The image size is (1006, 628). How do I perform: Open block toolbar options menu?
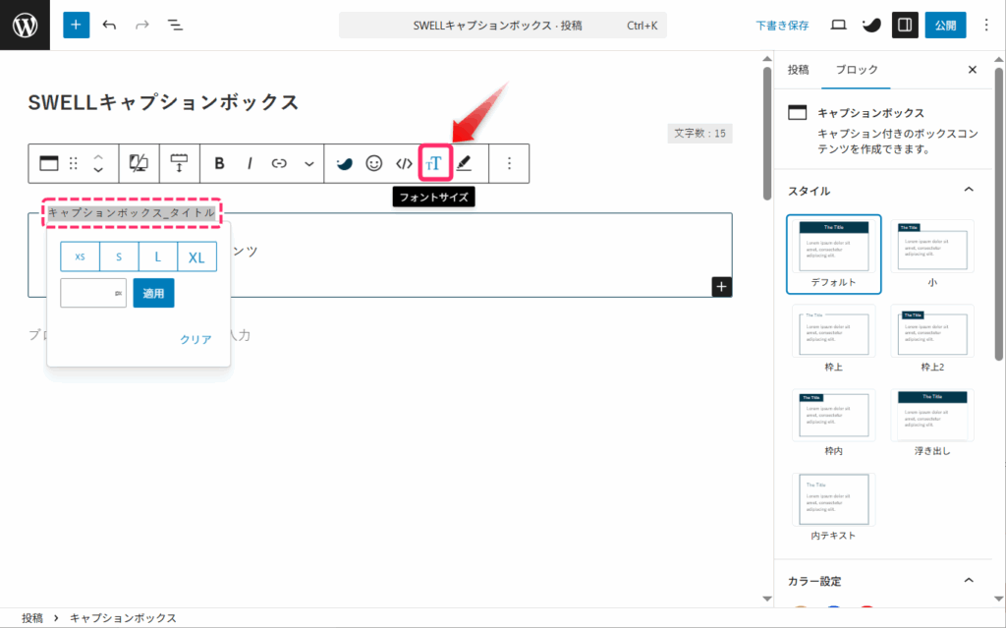(x=509, y=163)
